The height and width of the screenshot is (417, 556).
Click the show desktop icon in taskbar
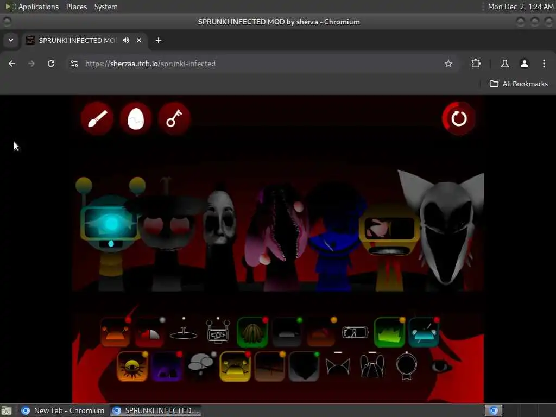(7, 410)
